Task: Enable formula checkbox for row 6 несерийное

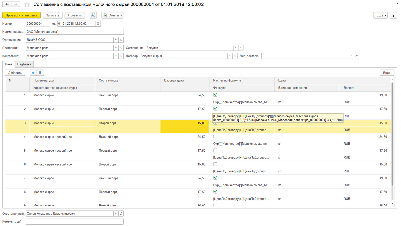Action: click(x=215, y=164)
